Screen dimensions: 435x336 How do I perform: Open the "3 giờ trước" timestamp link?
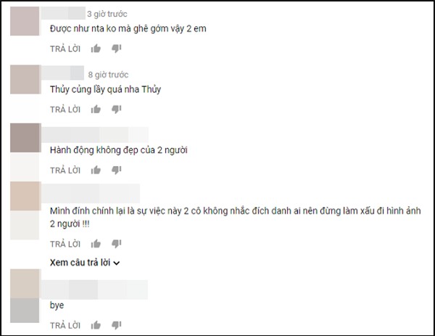[107, 14]
